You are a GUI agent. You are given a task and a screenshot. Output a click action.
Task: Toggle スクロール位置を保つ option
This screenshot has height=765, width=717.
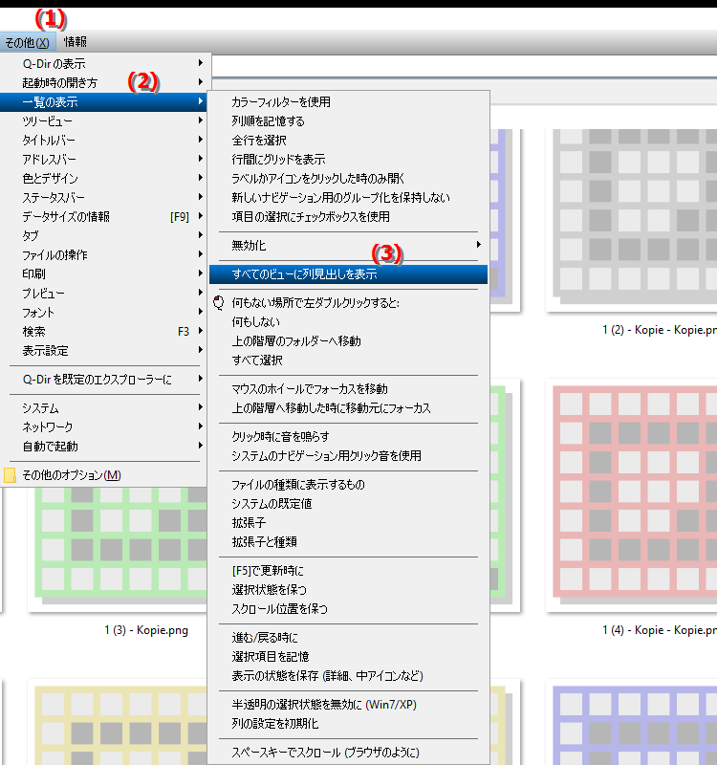[348, 608]
